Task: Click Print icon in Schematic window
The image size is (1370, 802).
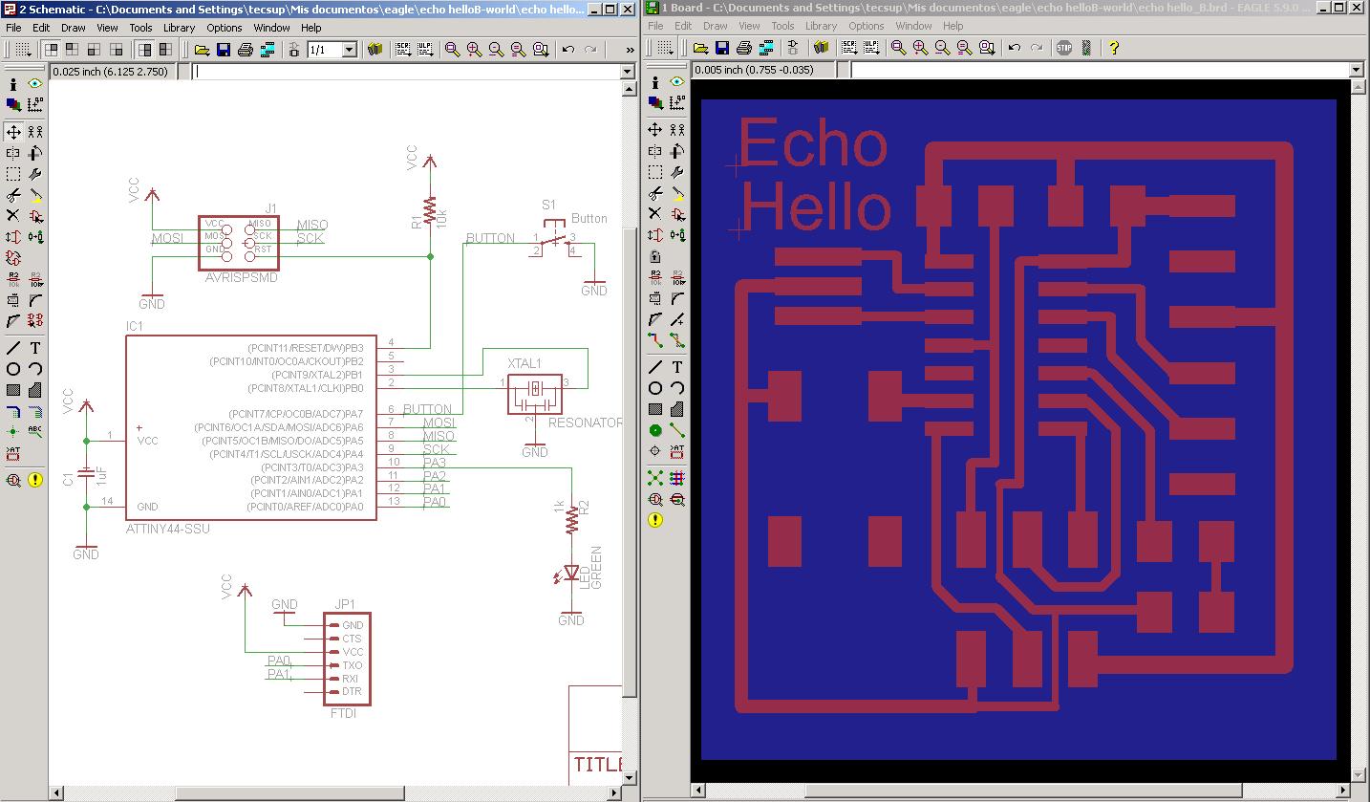Action: (x=245, y=50)
